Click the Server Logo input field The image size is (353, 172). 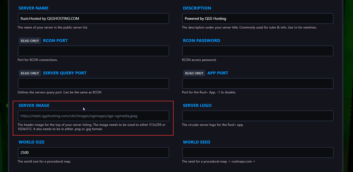(257, 116)
